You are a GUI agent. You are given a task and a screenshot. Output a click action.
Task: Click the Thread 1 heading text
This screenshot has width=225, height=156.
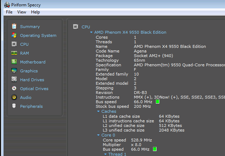coord(117,154)
